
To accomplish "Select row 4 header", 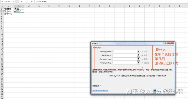I will pyautogui.click(x=2, y=16).
